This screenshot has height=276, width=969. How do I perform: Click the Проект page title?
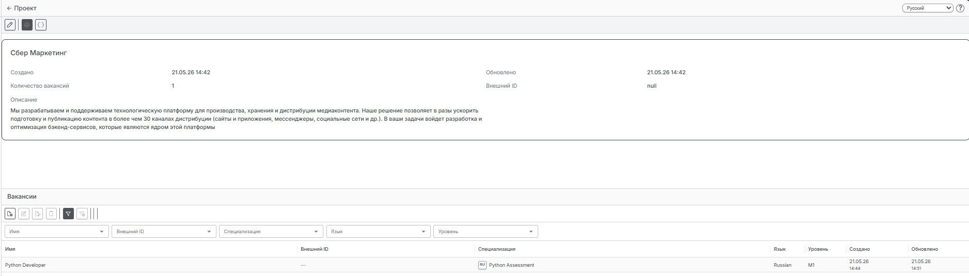(25, 8)
